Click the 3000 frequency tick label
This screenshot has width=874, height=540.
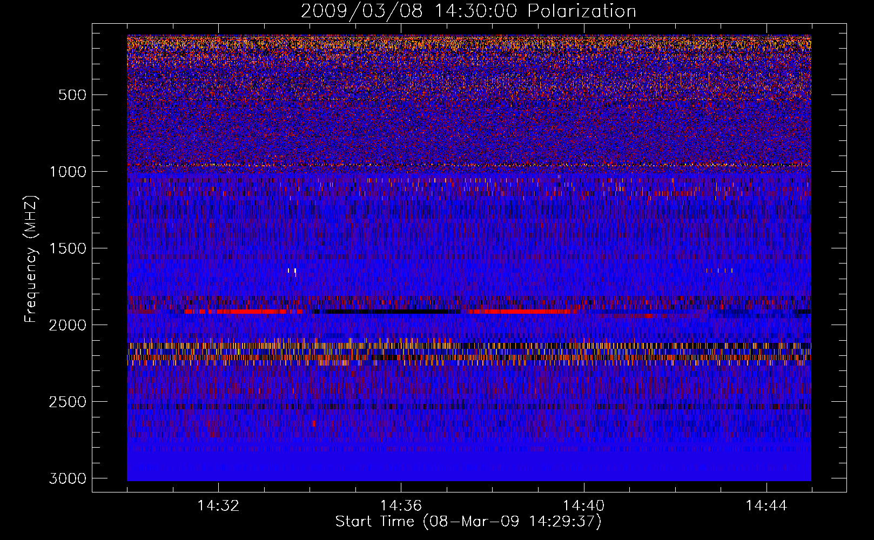pyautogui.click(x=68, y=478)
